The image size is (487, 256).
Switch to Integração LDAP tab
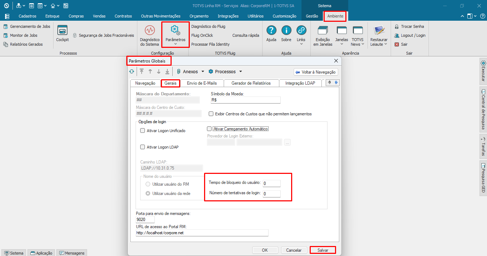click(300, 83)
